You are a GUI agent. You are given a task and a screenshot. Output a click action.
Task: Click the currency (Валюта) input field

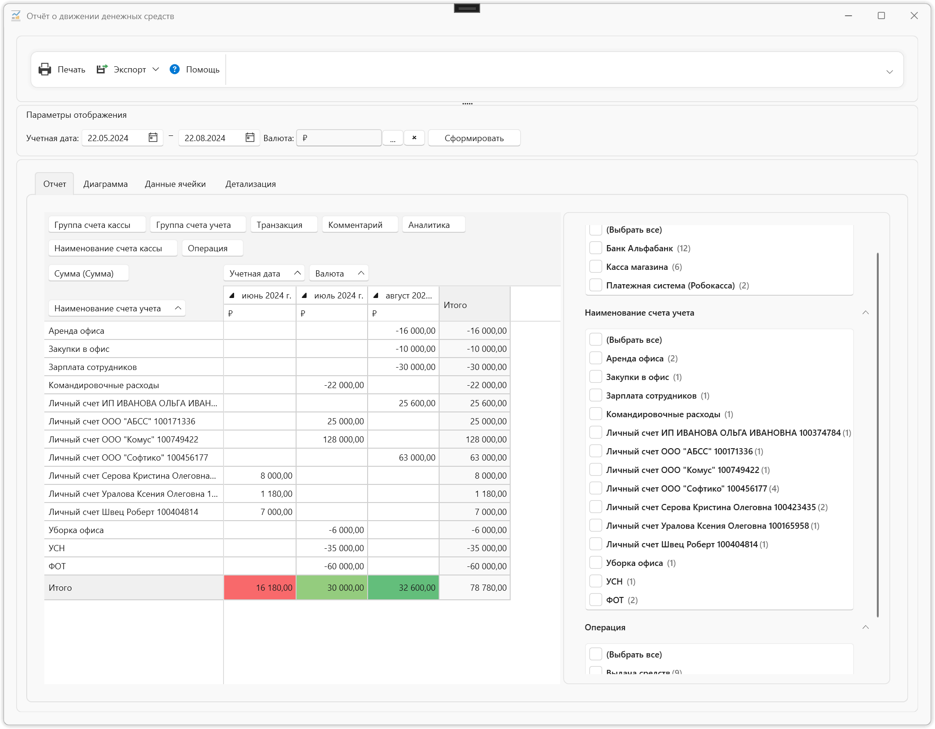click(339, 138)
